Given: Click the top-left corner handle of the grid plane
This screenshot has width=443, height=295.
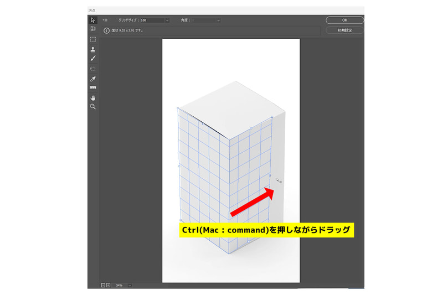Looking at the screenshot, I should (x=178, y=108).
